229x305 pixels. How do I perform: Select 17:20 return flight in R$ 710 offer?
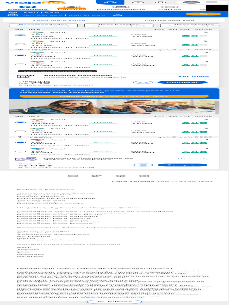(20, 64)
